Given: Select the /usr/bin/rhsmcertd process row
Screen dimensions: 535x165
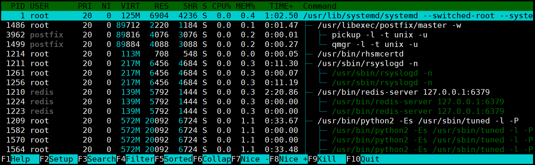Looking at the screenshot, I should tap(267, 54).
